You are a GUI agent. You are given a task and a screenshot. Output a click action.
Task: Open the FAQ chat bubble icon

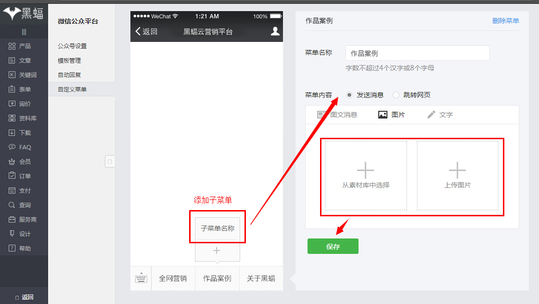coord(13,147)
